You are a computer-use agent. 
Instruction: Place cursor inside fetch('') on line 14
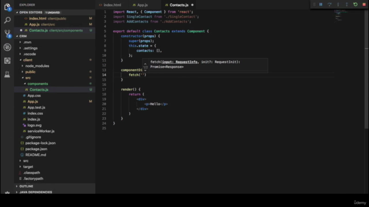(142, 75)
